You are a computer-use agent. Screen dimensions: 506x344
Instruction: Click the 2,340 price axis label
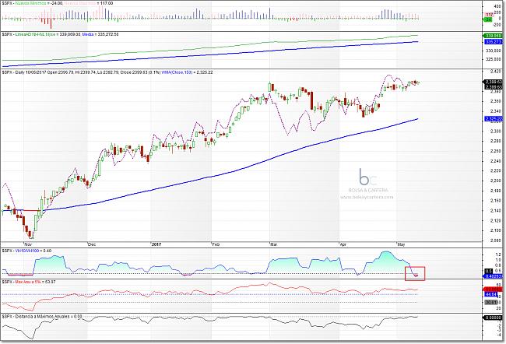[496, 111]
